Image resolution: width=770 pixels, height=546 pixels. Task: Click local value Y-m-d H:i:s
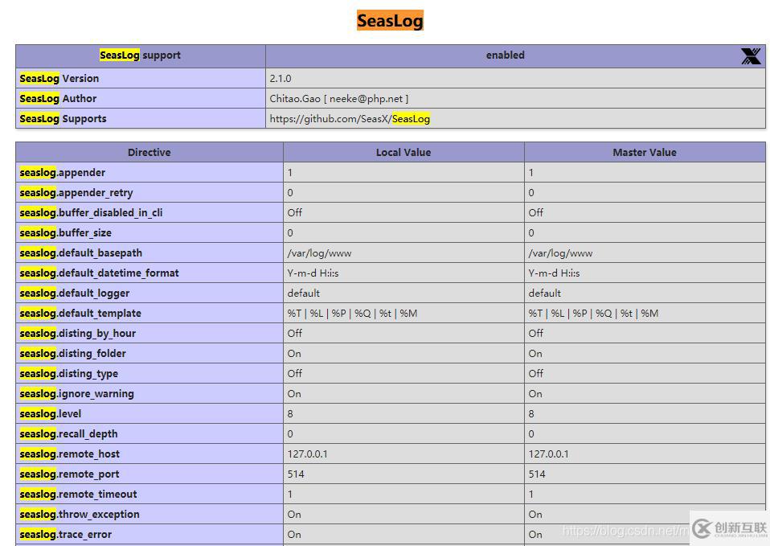(313, 273)
